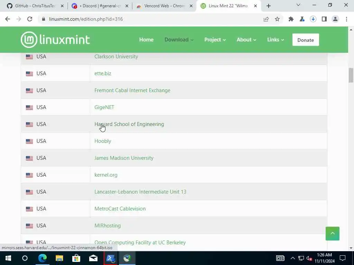Open network status tray icon
This screenshot has width=354, height=265.
pyautogui.click(x=301, y=258)
